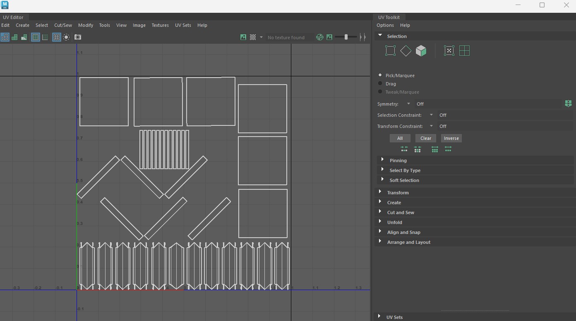The width and height of the screenshot is (576, 321).
Task: Select the UV shell cube icon
Action: coord(421,51)
